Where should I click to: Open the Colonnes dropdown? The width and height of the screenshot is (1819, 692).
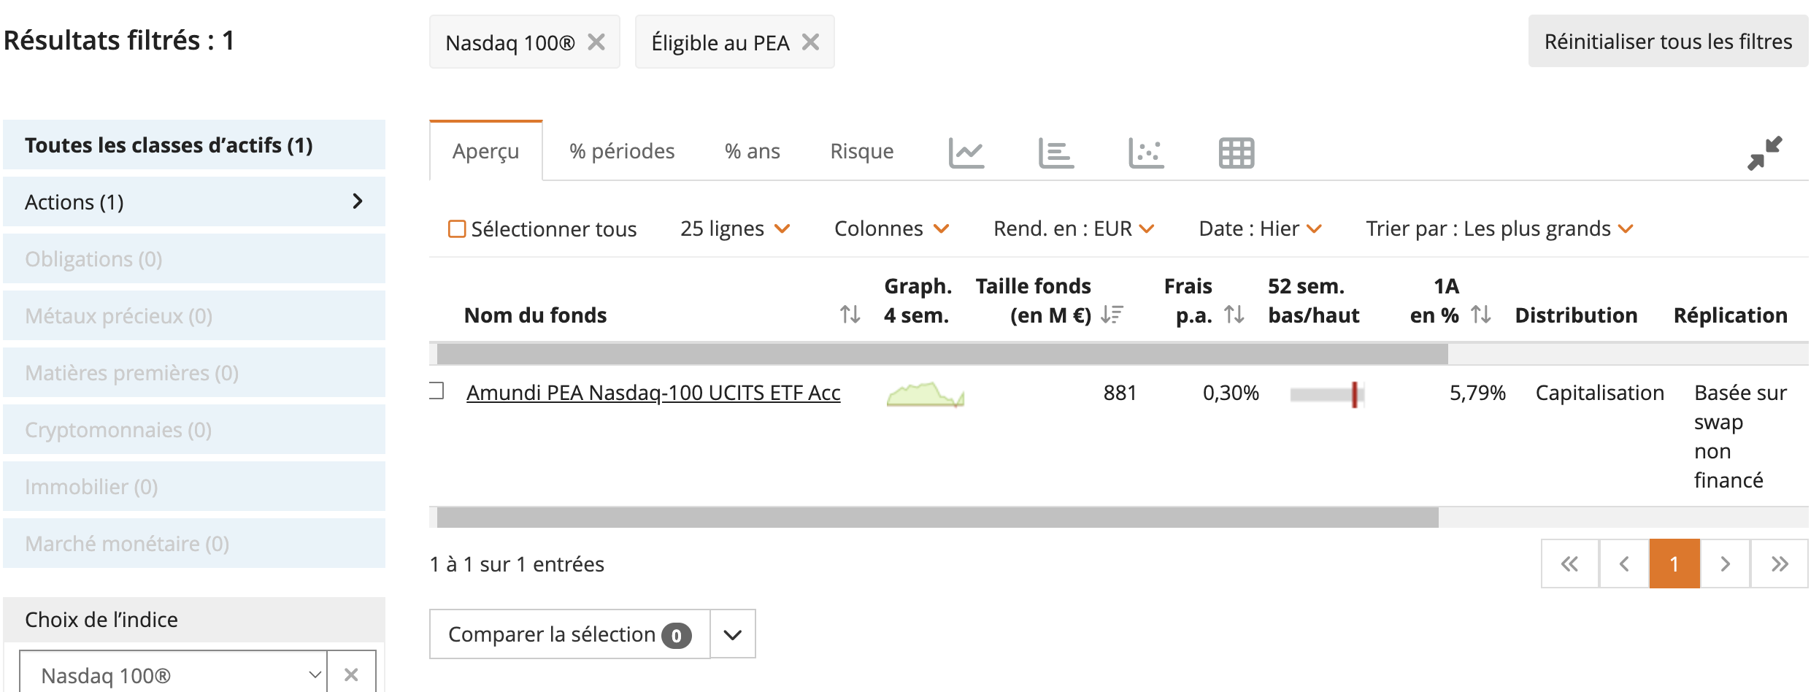891,229
